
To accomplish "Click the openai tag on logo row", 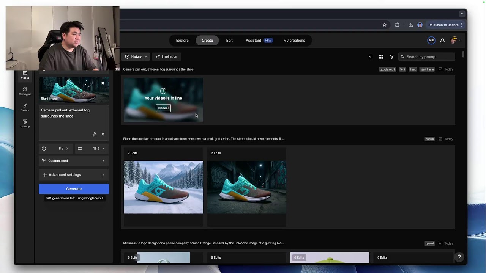I will click(430, 243).
